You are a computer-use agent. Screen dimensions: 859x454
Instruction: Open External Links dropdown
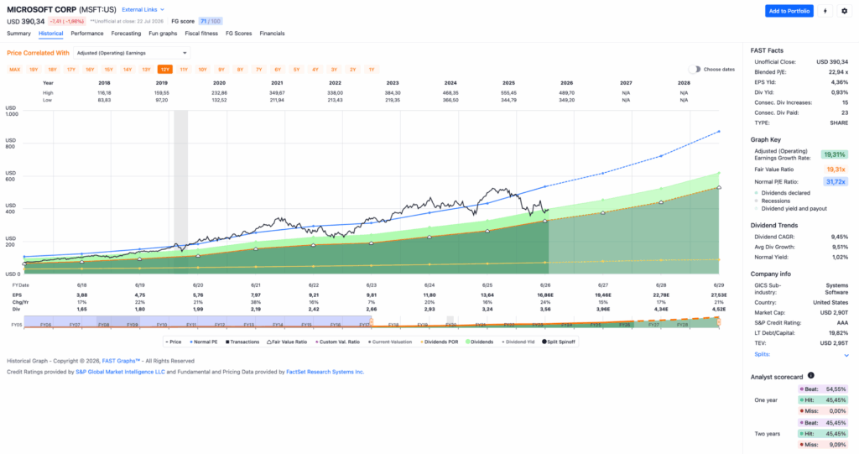(x=143, y=10)
